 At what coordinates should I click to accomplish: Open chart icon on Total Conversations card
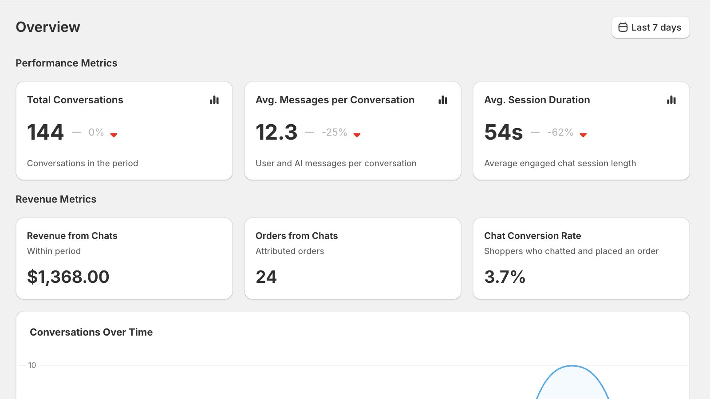pos(214,100)
